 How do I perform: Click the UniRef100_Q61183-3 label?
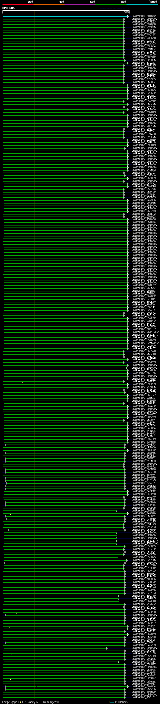click(145, 335)
